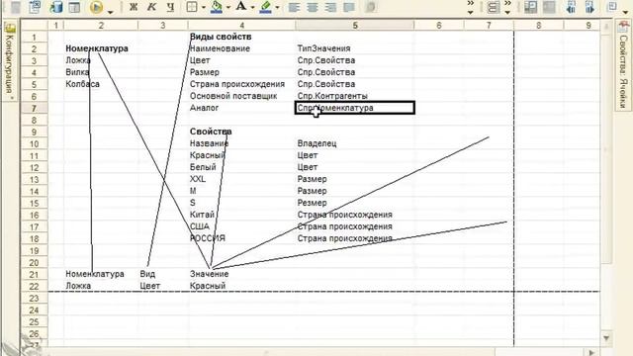Click the horizontal scrollbar right arrow
This screenshot has width=633, height=356.
pyautogui.click(x=591, y=352)
